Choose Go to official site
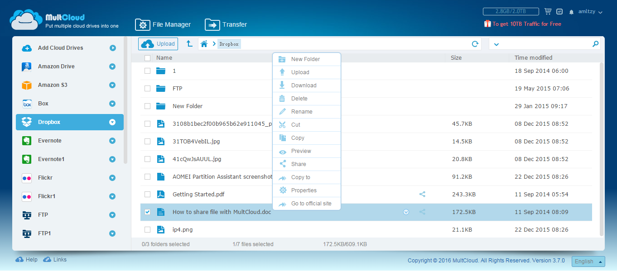 pos(307,204)
